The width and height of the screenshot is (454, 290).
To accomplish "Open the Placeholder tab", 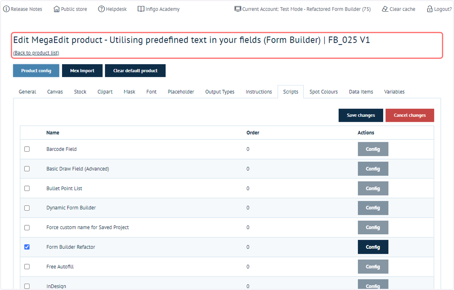I will click(x=181, y=91).
